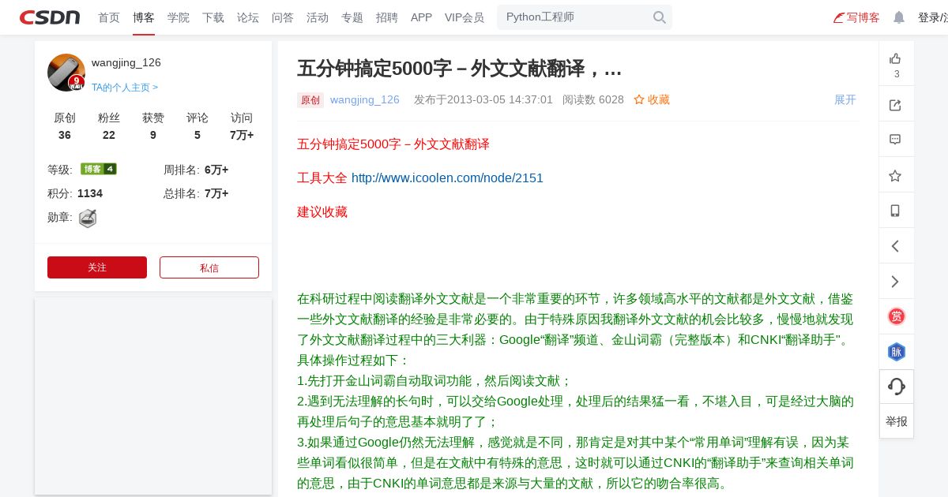
Task: Click the 总排名 7万+ value
Action: (x=216, y=193)
